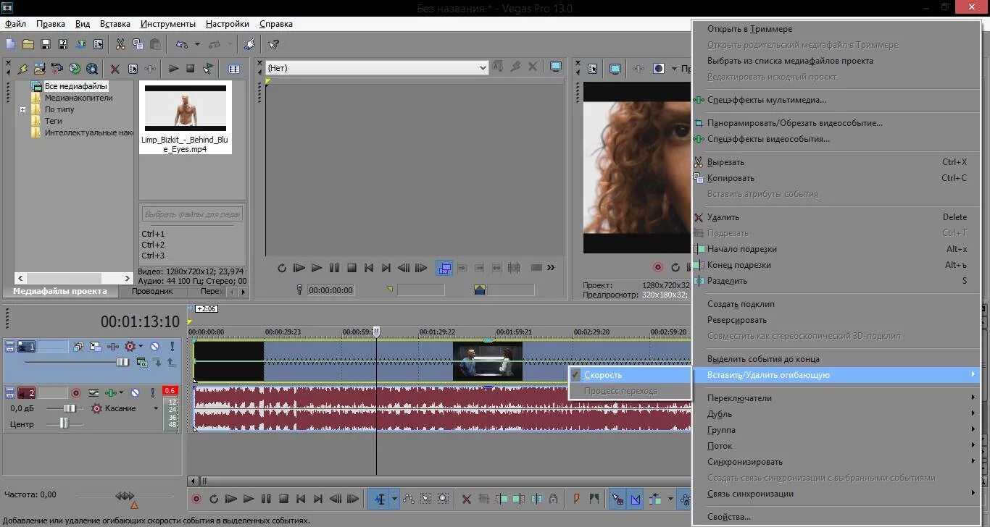This screenshot has width=990, height=527.
Task: Toggle the checked Скорость envelope option
Action: [x=602, y=375]
